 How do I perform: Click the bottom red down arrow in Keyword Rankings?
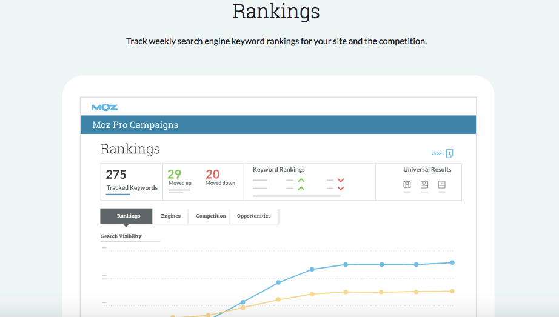tap(341, 189)
